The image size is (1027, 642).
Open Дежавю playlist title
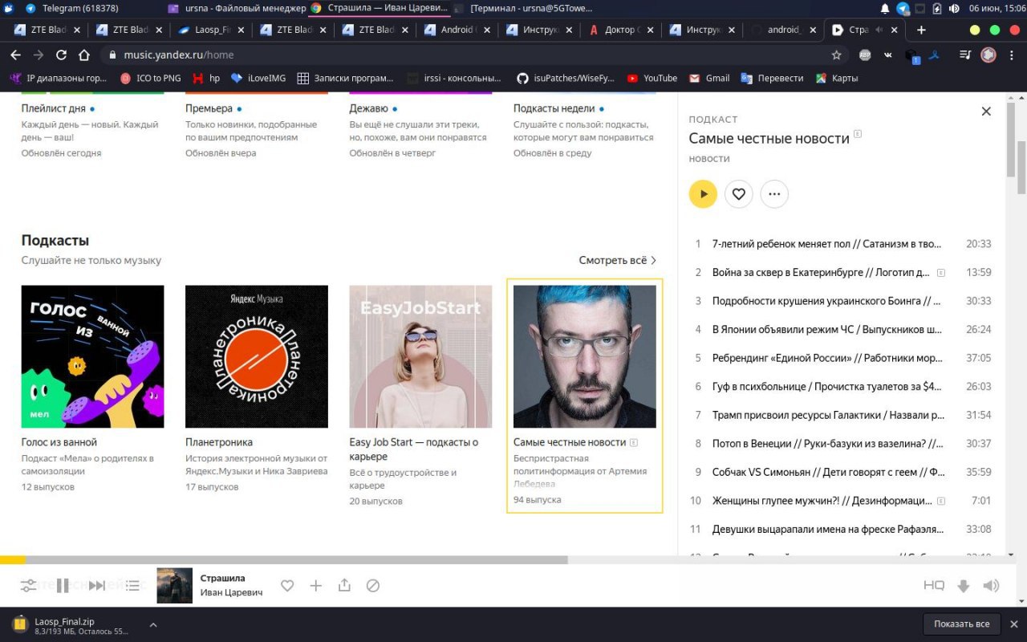point(369,108)
